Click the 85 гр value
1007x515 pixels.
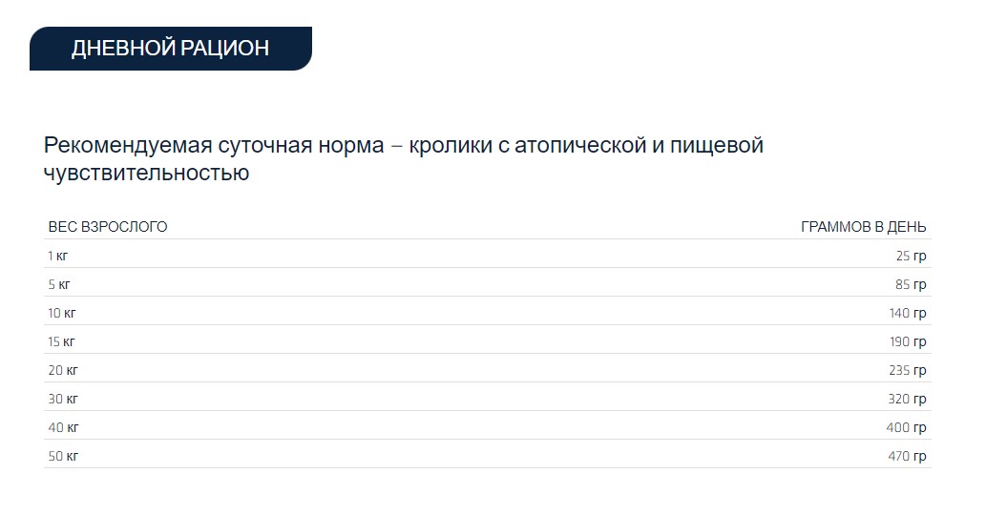(x=911, y=285)
